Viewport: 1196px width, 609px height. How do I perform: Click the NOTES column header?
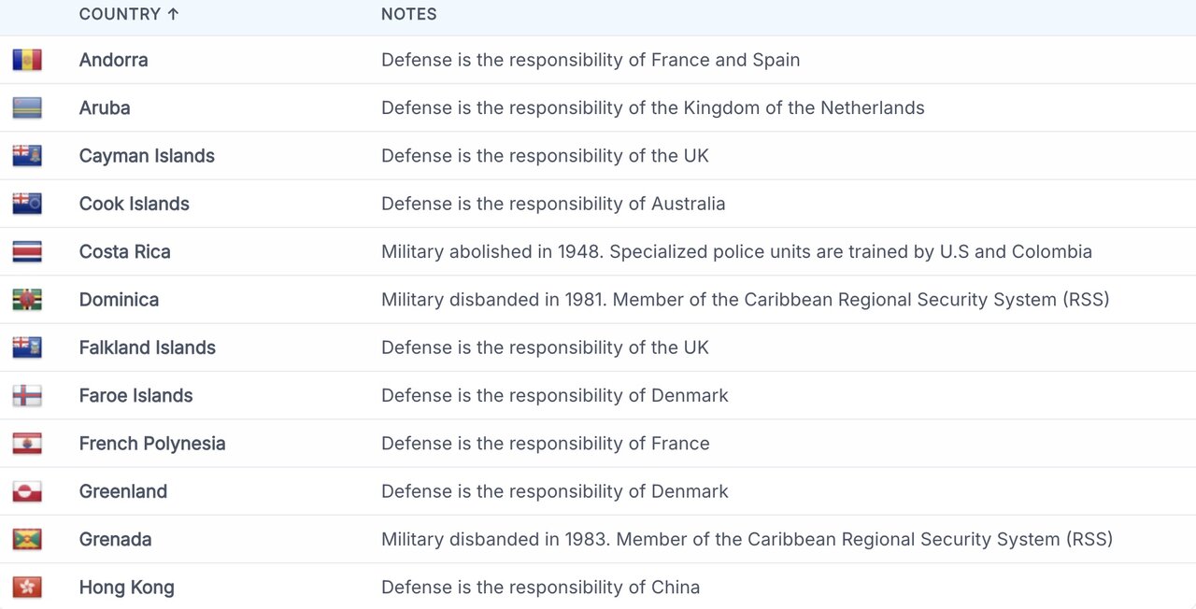tap(408, 14)
